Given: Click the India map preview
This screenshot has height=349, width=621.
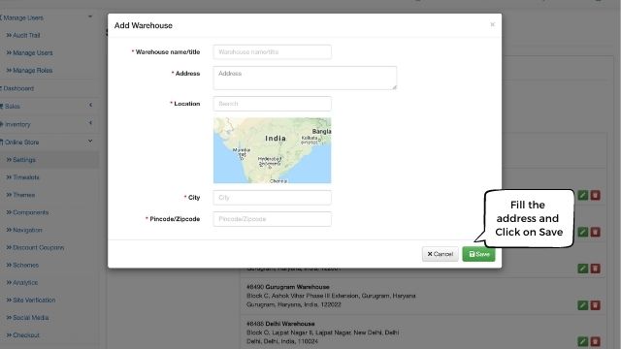Looking at the screenshot, I should point(272,150).
